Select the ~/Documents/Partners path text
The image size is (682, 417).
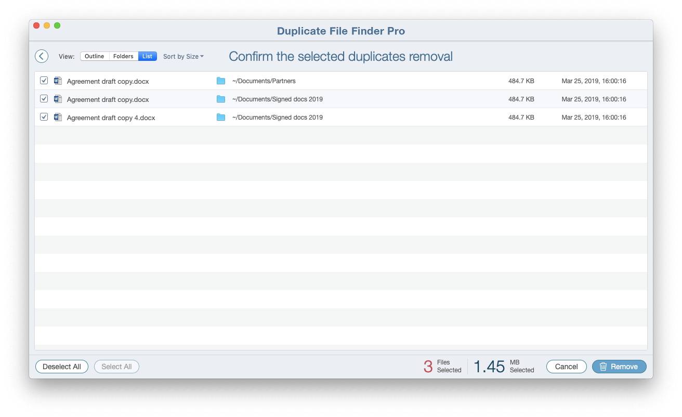coord(265,81)
